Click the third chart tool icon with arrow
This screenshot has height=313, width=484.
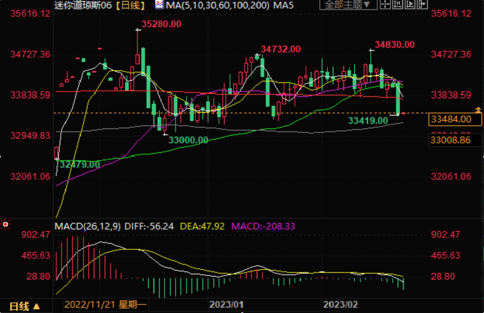point(410,5)
